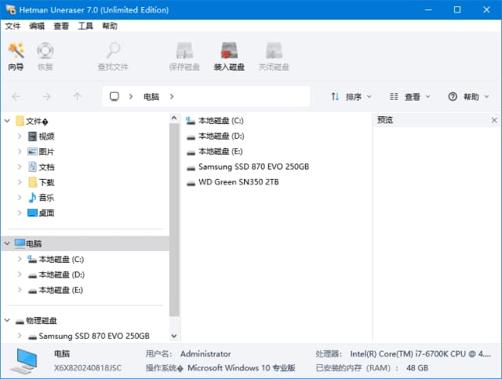Collapse the 物理磁盘 tree node
The width and height of the screenshot is (502, 379).
tap(8, 321)
